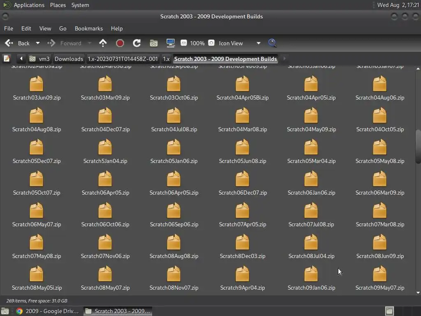Reload the current folder
Viewport: 421px width, 316px height.
136,43
